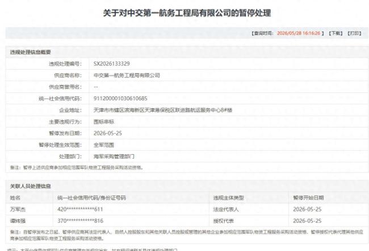Click the 备注 note starting 自暂停发布之日起
This screenshot has width=369, height=251.
187,235
